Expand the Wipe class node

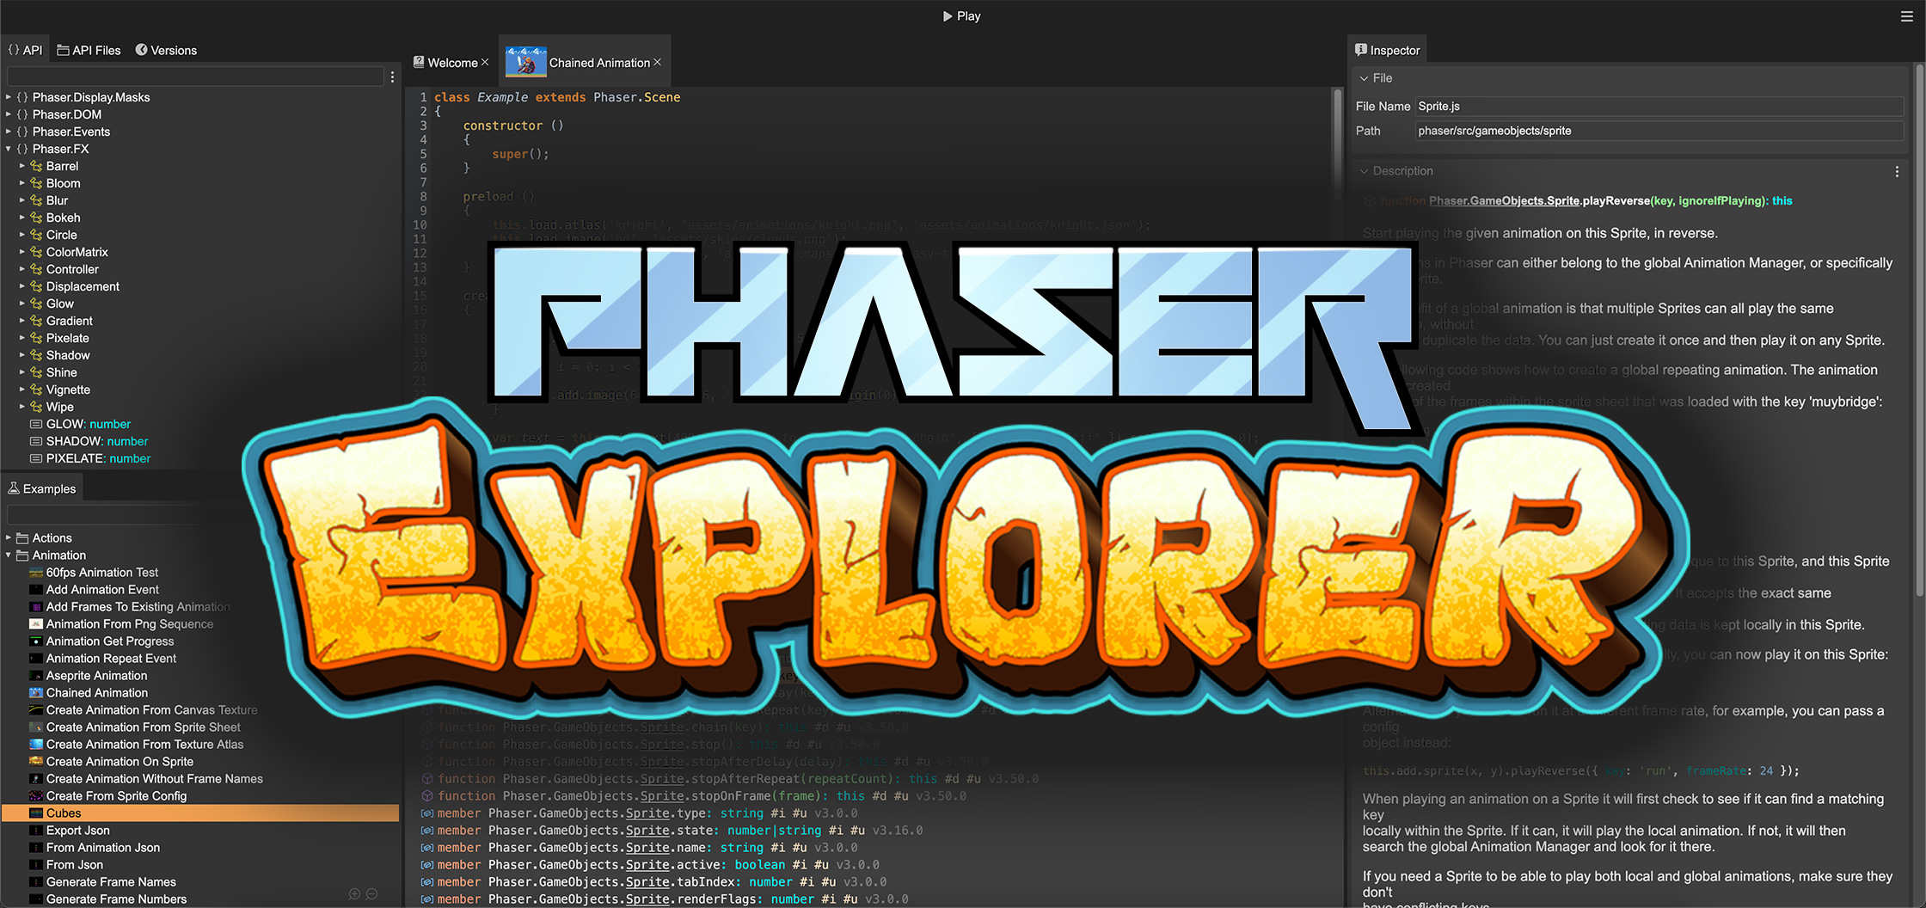click(22, 407)
